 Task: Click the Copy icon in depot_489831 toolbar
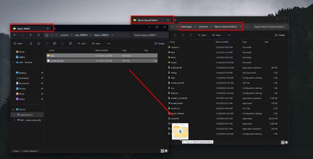point(39,43)
